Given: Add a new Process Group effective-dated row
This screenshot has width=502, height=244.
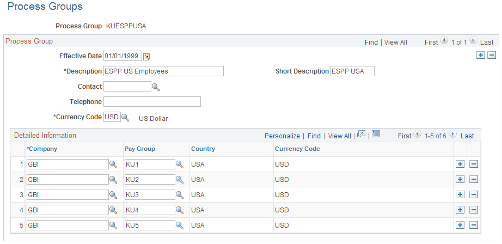Looking at the screenshot, I should coord(480,55).
